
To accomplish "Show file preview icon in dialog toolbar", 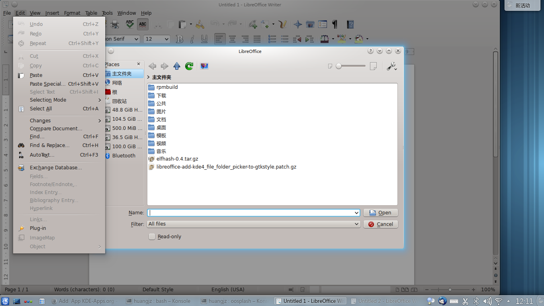I will [204, 66].
